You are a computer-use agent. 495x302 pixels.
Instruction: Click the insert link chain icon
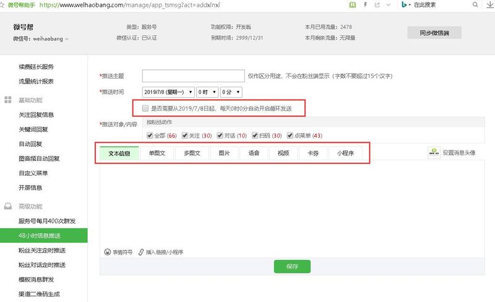pos(141,252)
